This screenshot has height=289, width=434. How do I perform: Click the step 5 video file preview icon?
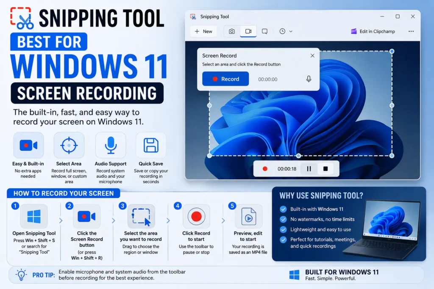tap(248, 216)
